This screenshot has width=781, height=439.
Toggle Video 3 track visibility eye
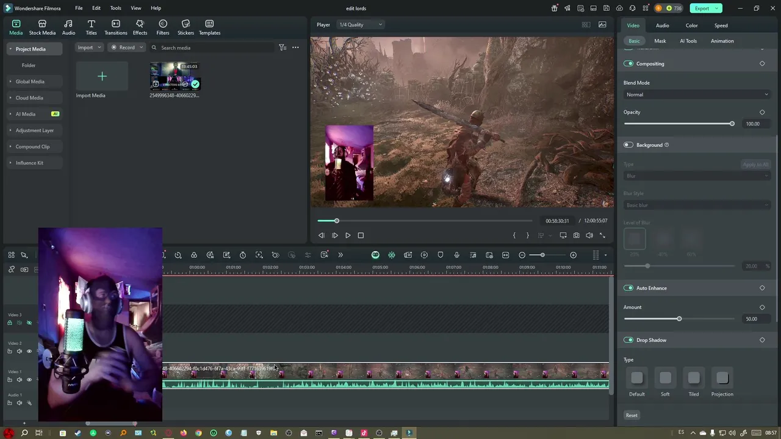pos(29,323)
